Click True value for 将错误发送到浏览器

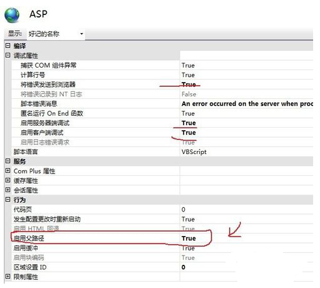(x=188, y=85)
